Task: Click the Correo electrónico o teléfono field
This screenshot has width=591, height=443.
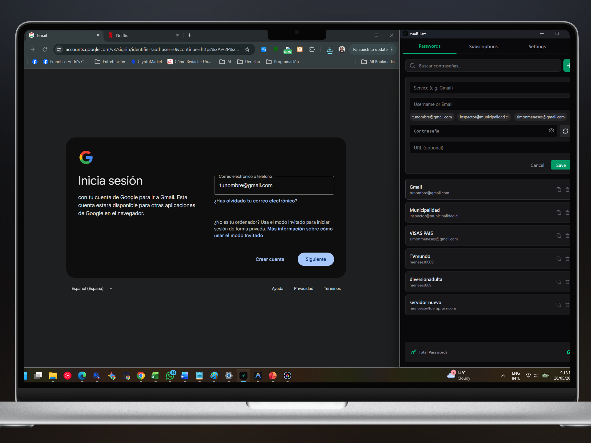Action: (274, 185)
